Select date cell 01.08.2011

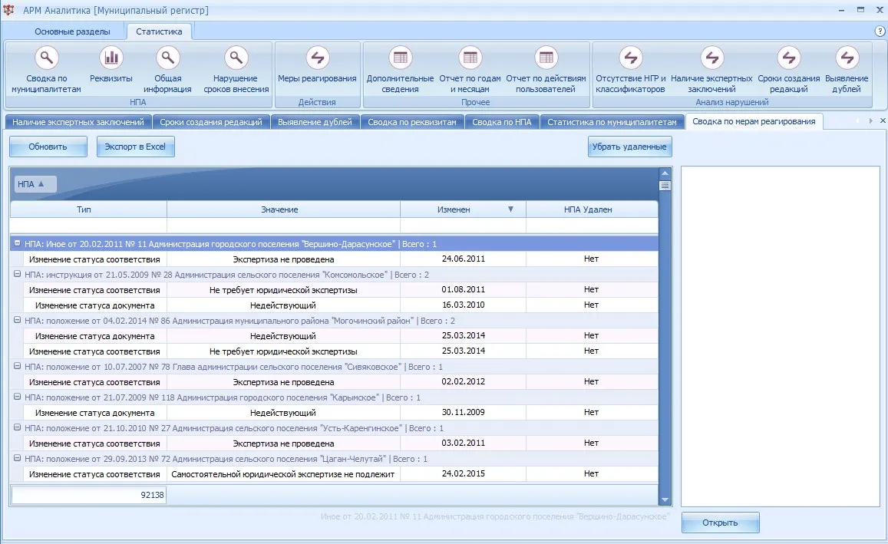(464, 289)
